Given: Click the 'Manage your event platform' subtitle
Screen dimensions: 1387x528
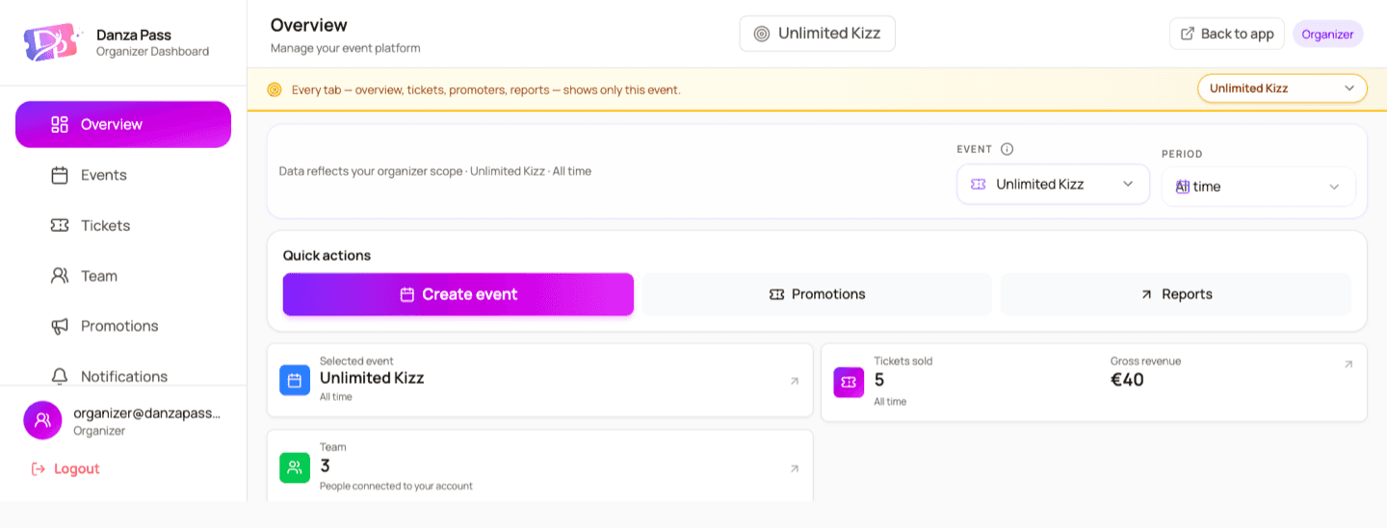Looking at the screenshot, I should [x=345, y=48].
